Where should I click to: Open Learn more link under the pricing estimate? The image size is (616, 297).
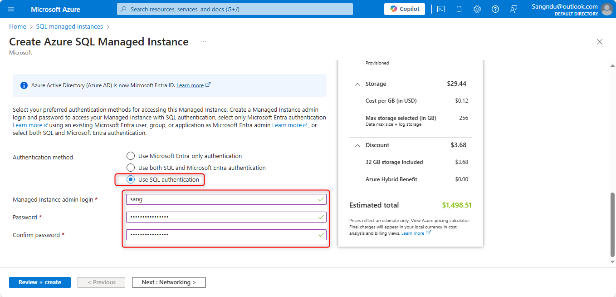(x=416, y=233)
